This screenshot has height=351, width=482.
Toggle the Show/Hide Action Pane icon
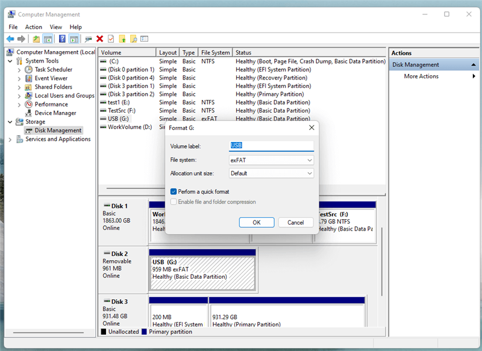pos(74,39)
